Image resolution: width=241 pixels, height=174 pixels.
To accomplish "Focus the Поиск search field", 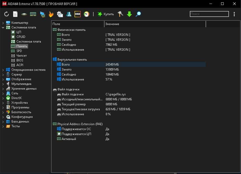I will point(209,14).
